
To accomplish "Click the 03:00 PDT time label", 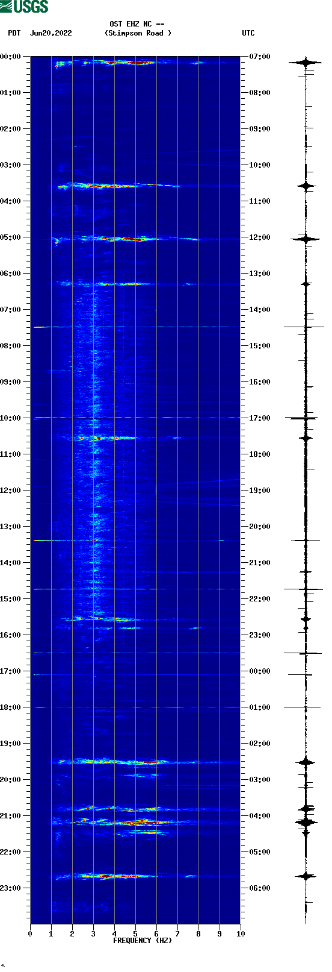I will [x=11, y=165].
